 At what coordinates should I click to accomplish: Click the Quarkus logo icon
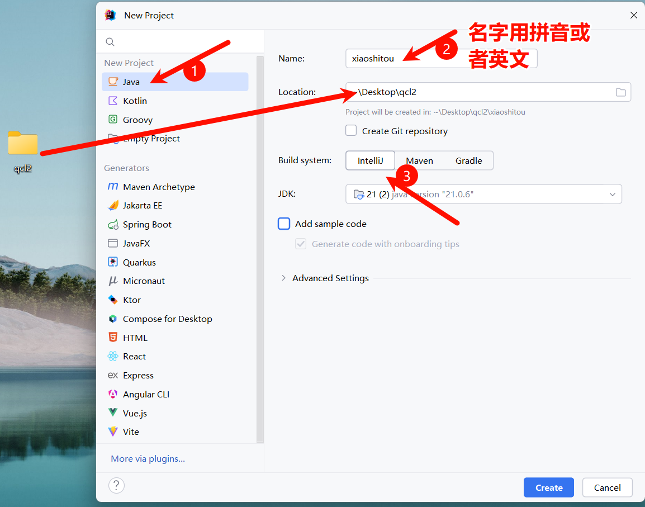point(113,262)
